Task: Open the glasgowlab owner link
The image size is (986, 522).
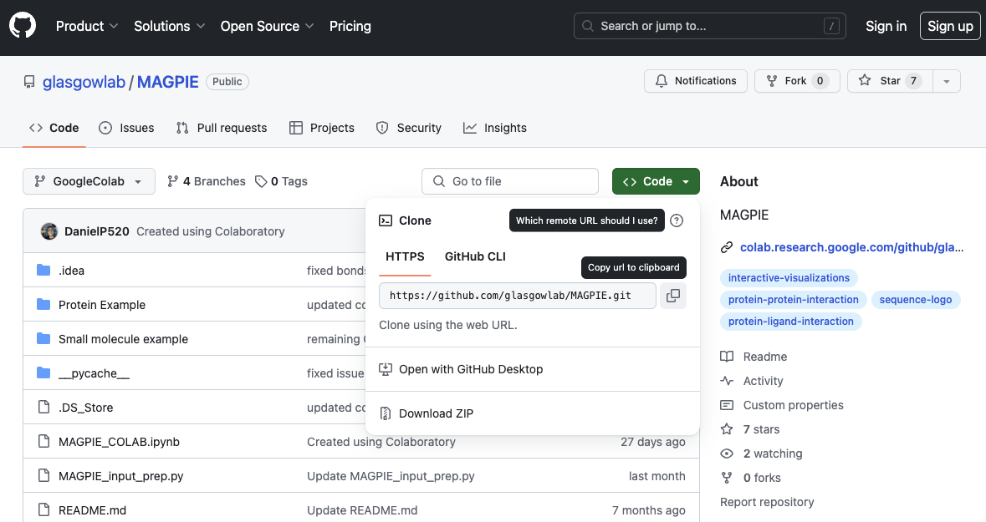Action: point(84,82)
